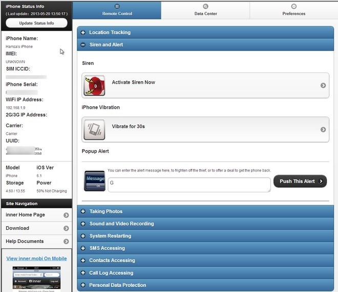Click the mobile site preview thumbnail
338x292 pixels.
36,279
